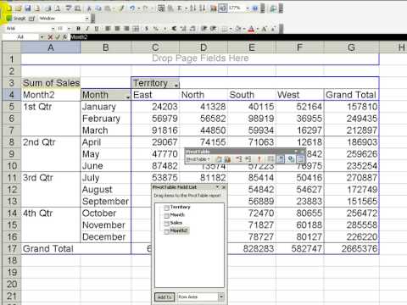Click the Format Painter brush icon

click(x=122, y=8)
